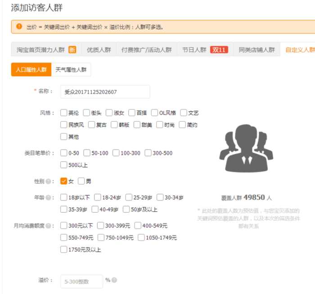The height and width of the screenshot is (294, 315).
Task: Check the 英伦 style checkbox
Action: 64,113
